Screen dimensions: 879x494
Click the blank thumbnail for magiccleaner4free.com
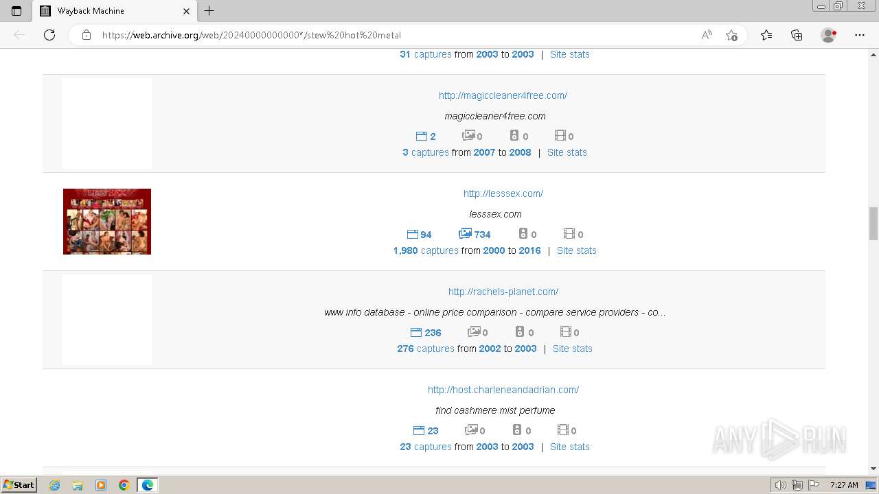tap(107, 123)
